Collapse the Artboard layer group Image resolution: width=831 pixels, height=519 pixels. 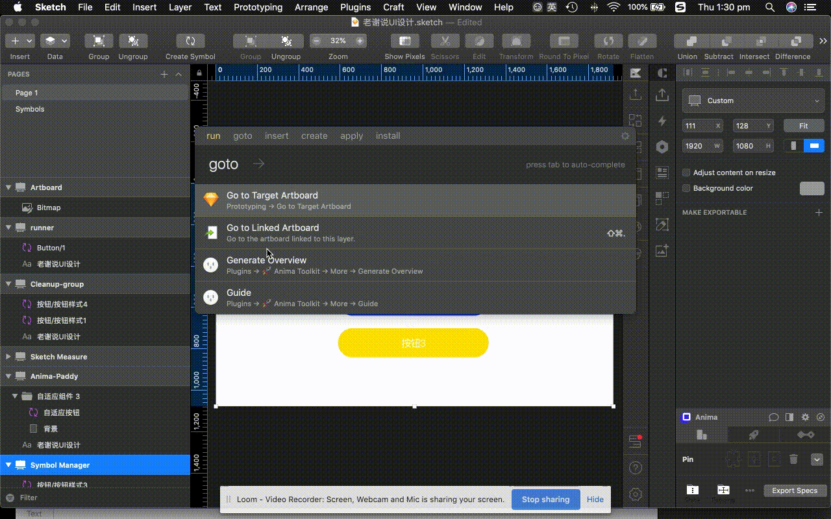pyautogui.click(x=8, y=187)
